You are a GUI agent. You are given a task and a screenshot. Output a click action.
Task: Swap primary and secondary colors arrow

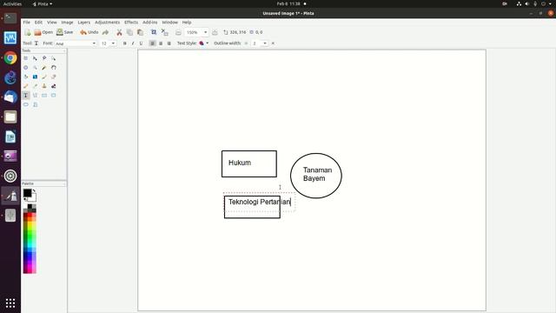[34, 191]
